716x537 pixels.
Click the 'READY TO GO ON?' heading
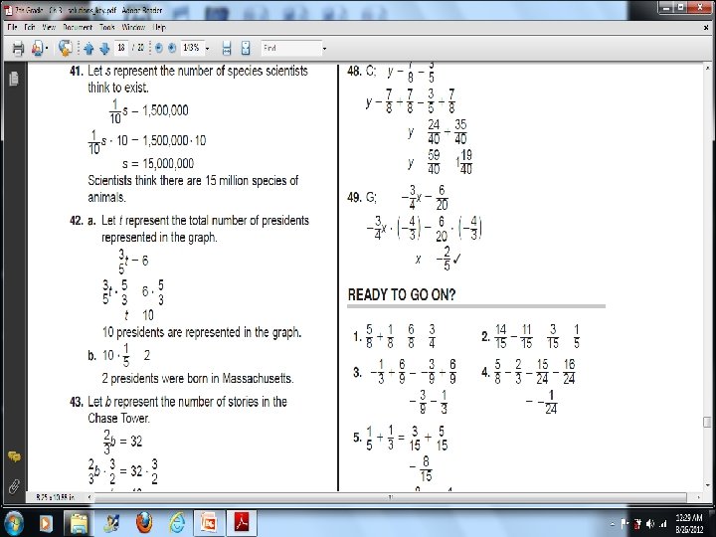[402, 295]
